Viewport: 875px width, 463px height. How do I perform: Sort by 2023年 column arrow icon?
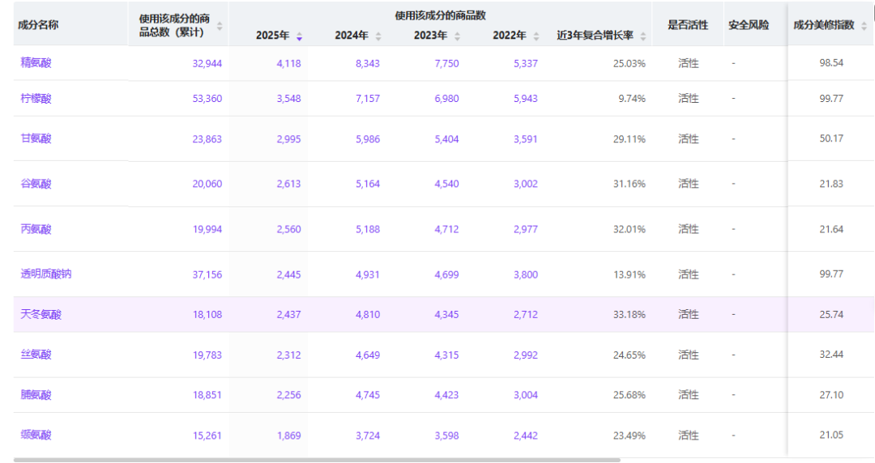point(458,36)
